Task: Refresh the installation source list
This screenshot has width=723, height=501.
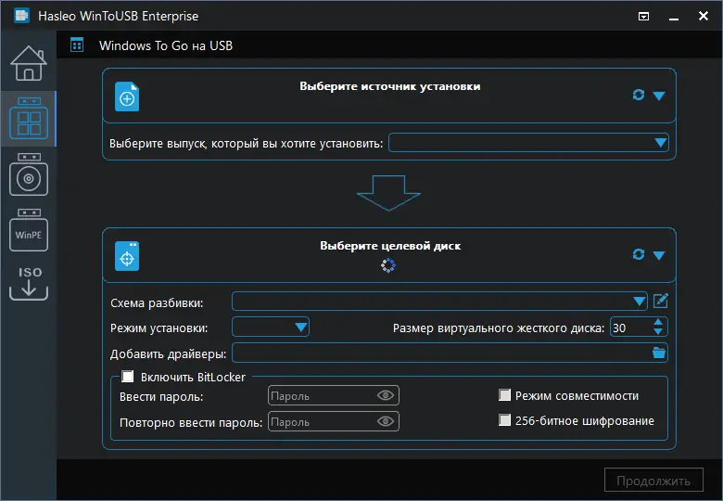Action: click(639, 95)
